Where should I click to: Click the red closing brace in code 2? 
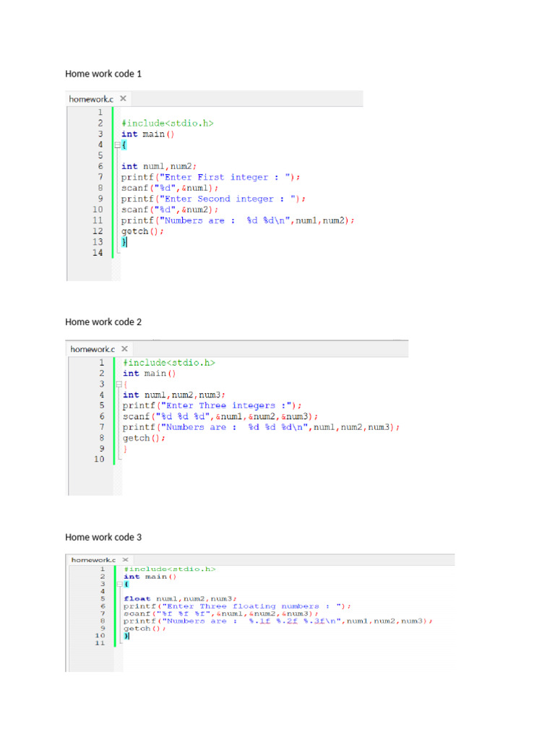(125, 449)
